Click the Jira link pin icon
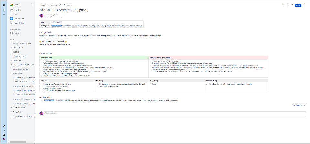The image size is (310, 144). [64, 5]
